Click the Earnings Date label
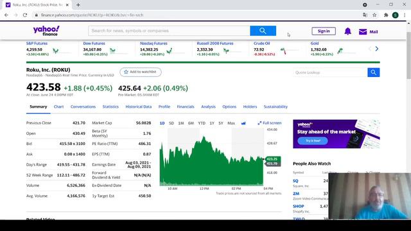This screenshot has height=231, width=411. tap(104, 165)
